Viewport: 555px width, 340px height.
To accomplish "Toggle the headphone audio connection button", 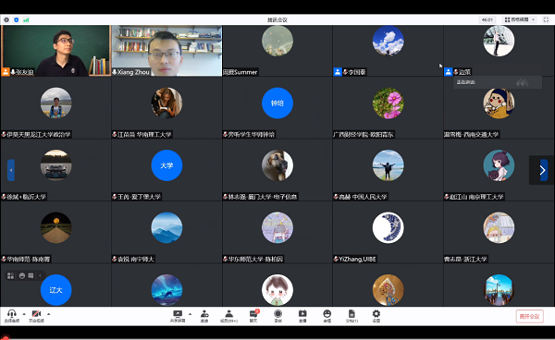I will tap(12, 316).
